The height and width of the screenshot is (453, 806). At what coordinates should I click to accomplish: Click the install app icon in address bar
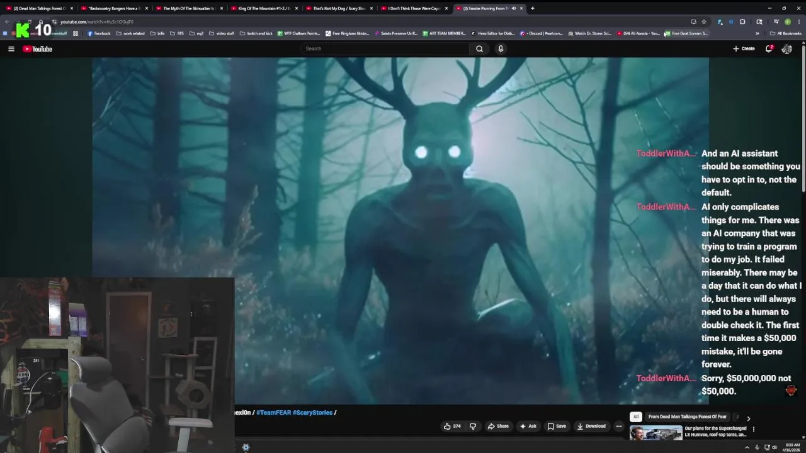coord(693,21)
